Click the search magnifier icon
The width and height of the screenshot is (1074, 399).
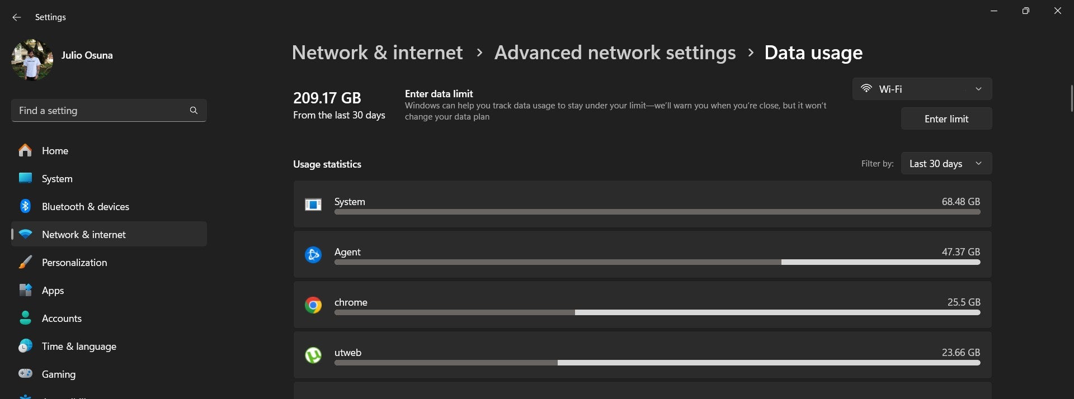coord(194,111)
